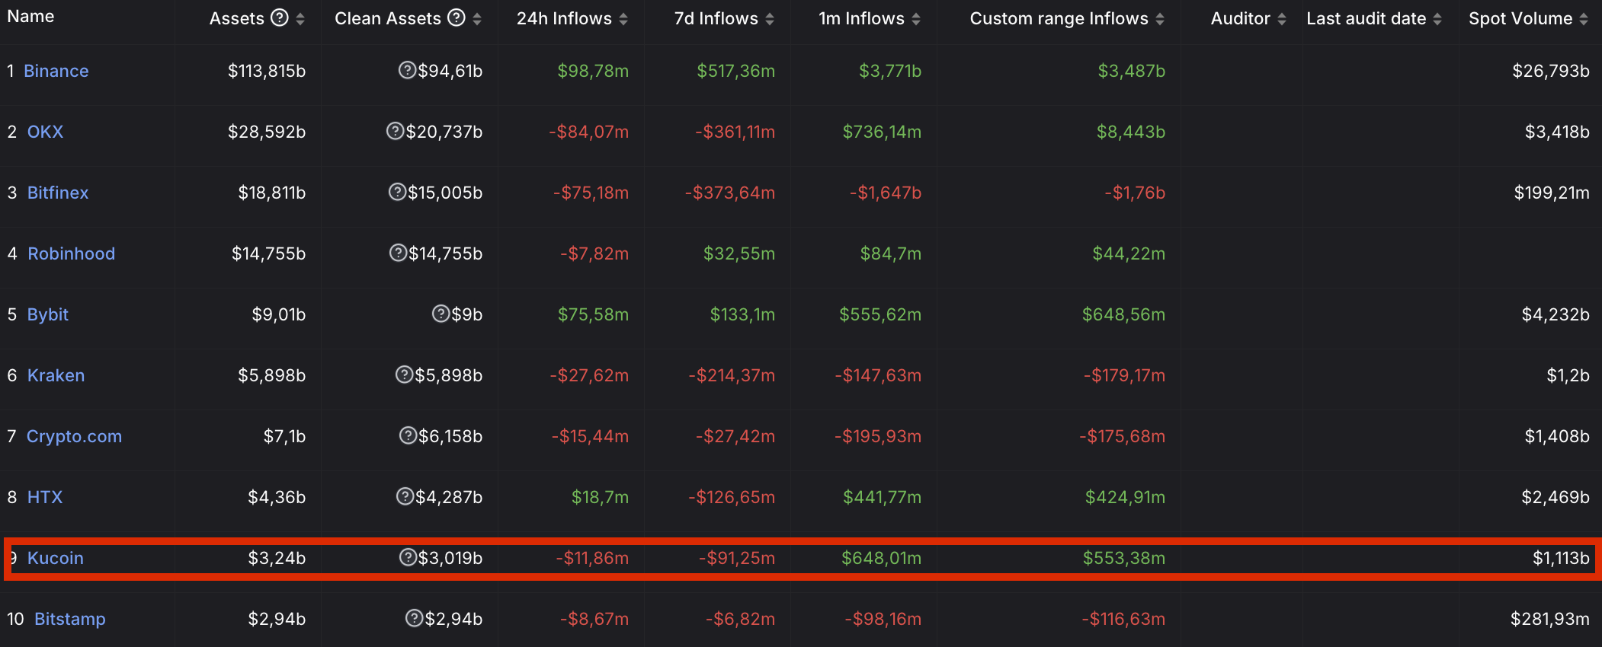Click the help icon beside Bitstamp clean assets
1602x647 pixels.
(x=414, y=618)
